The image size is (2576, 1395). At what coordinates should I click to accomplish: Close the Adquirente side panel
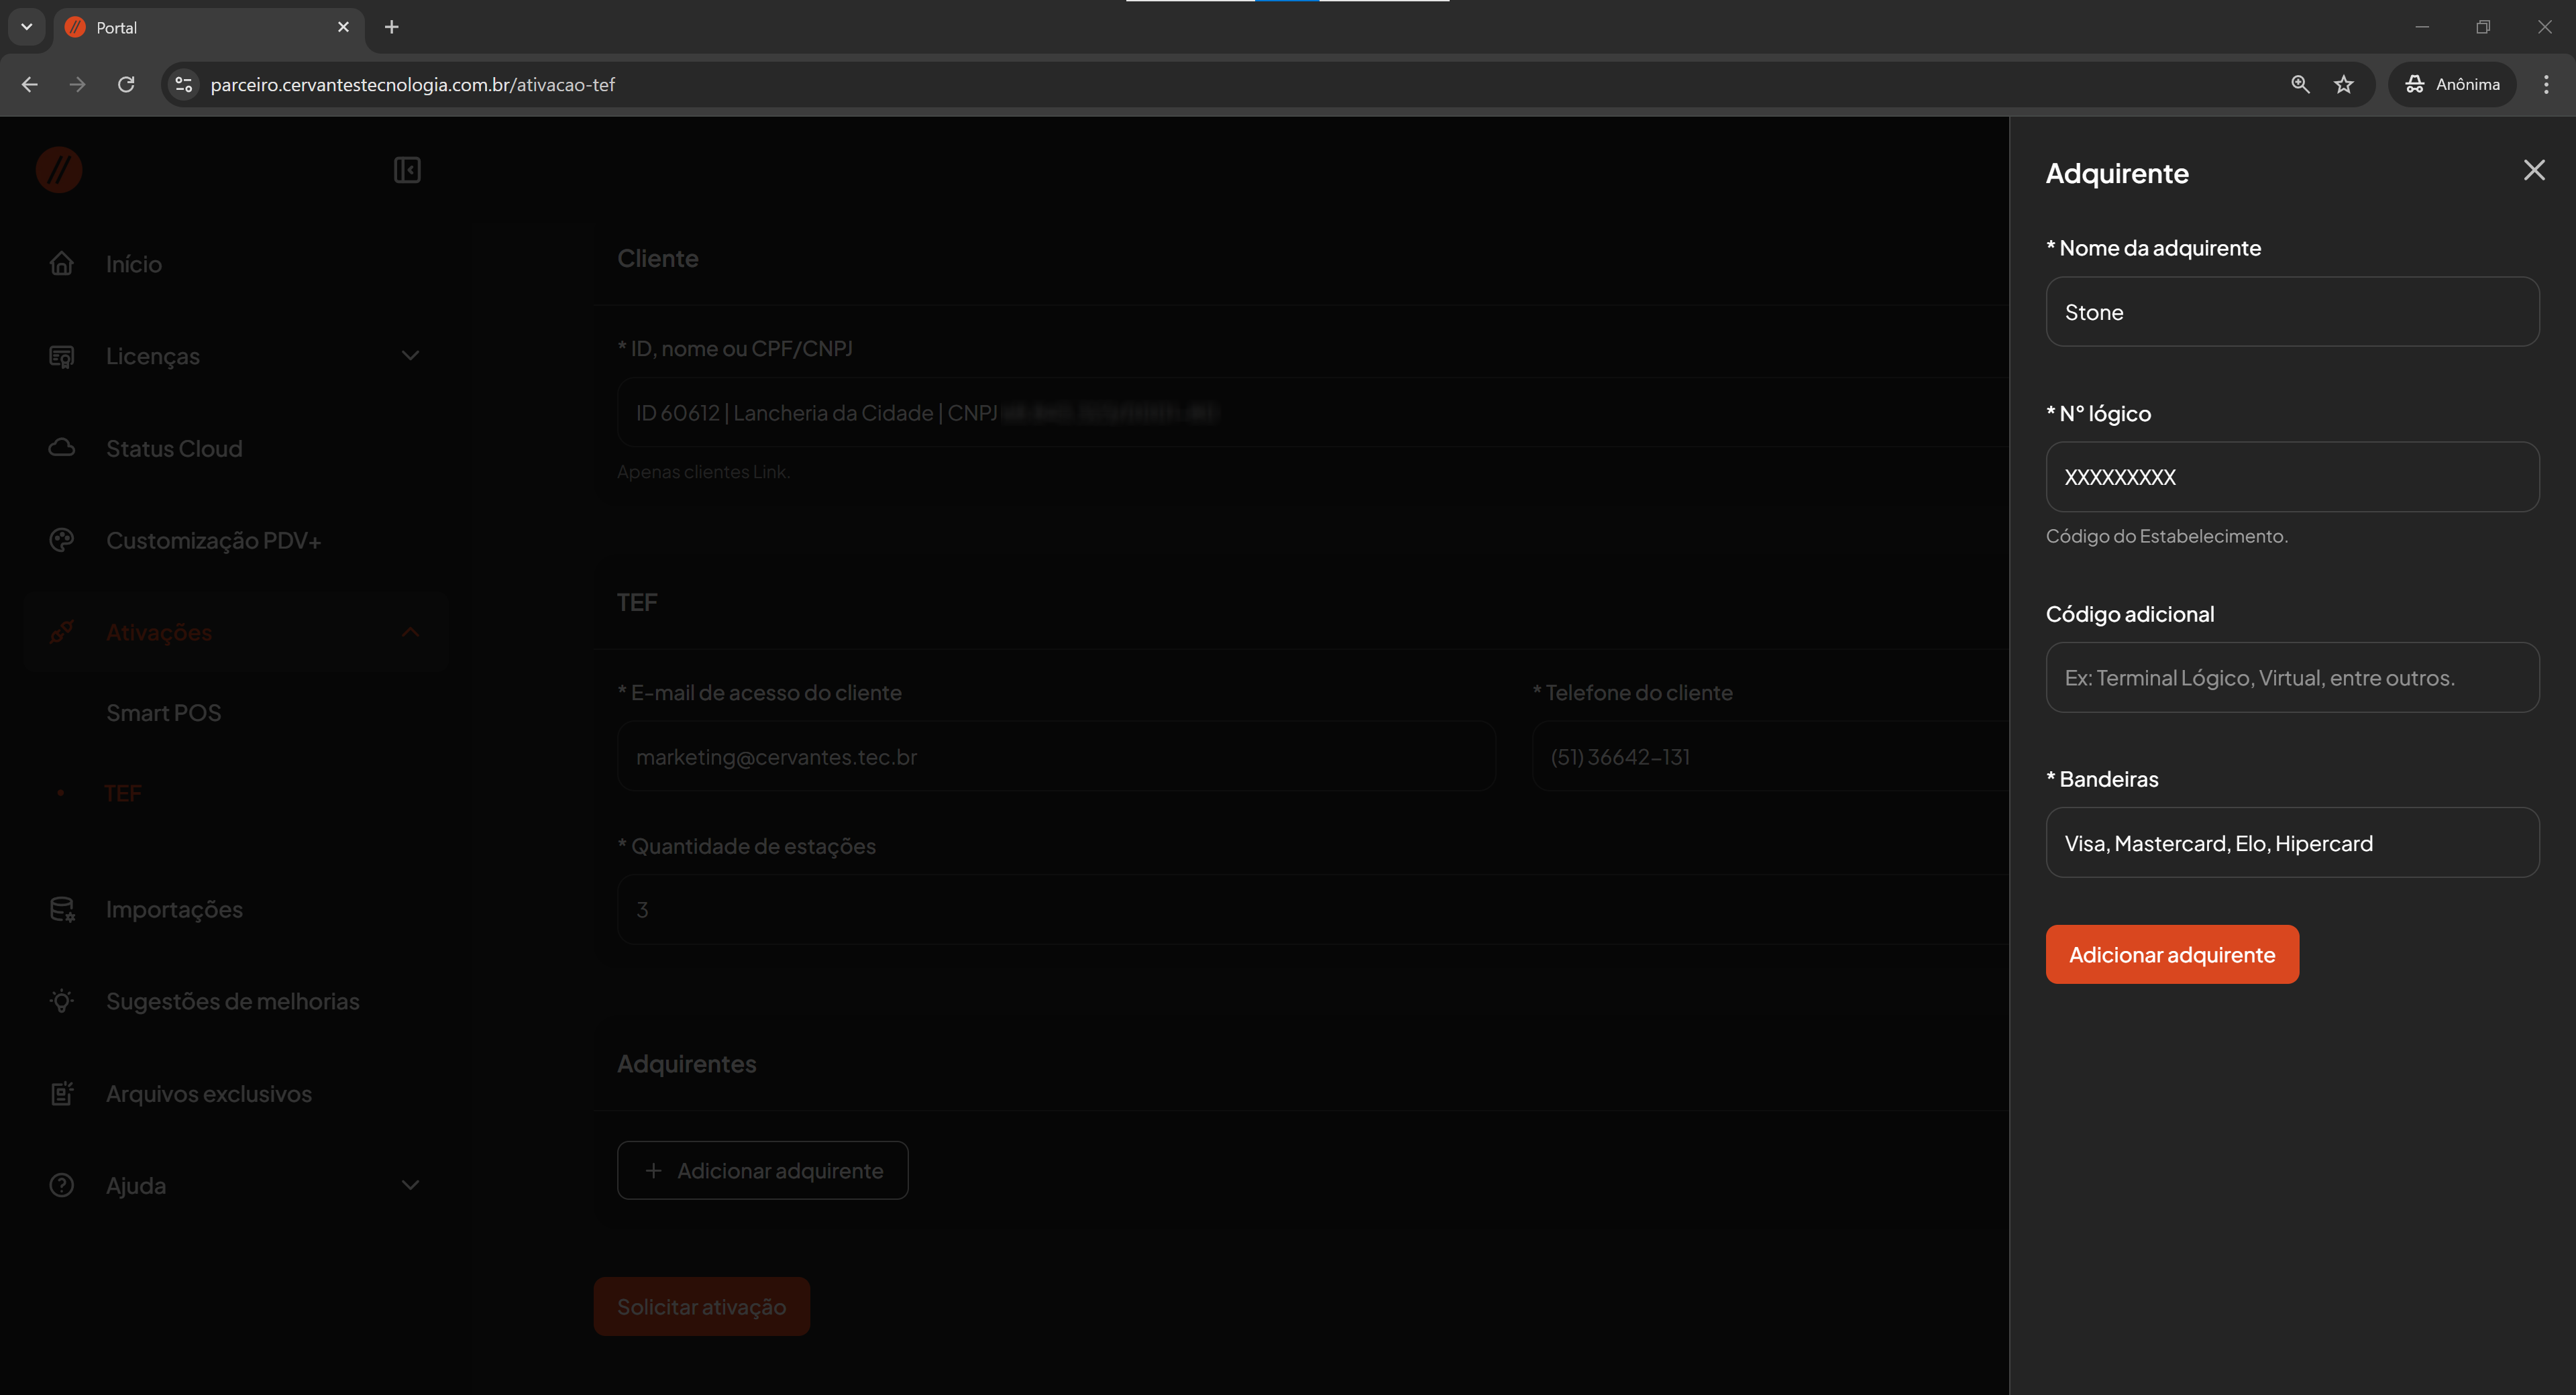[x=2533, y=170]
